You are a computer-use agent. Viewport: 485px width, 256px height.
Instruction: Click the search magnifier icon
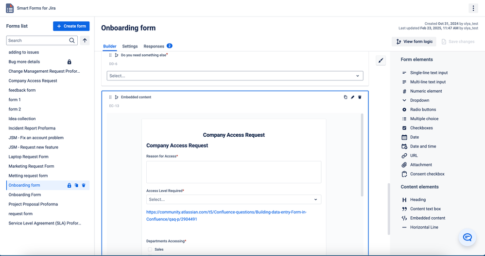(72, 40)
